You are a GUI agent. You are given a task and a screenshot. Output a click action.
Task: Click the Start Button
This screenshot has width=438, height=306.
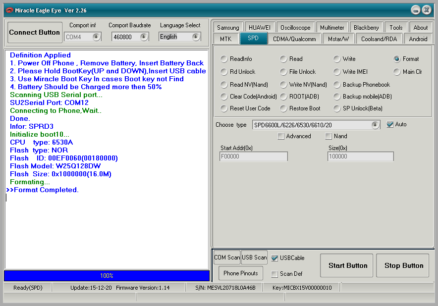point(346,265)
